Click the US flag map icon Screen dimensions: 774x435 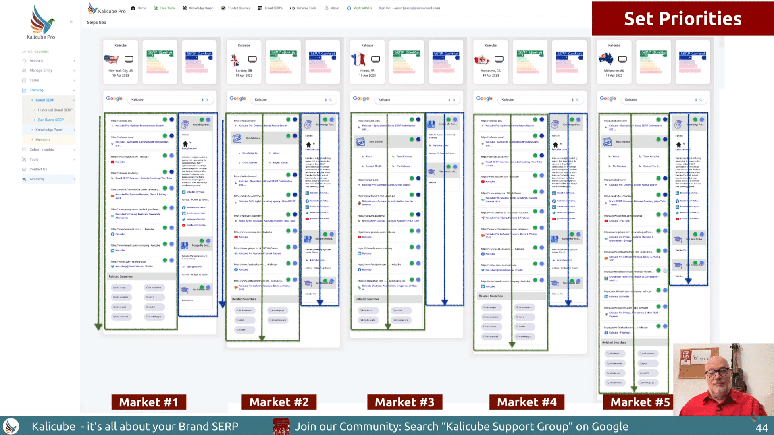pos(111,59)
